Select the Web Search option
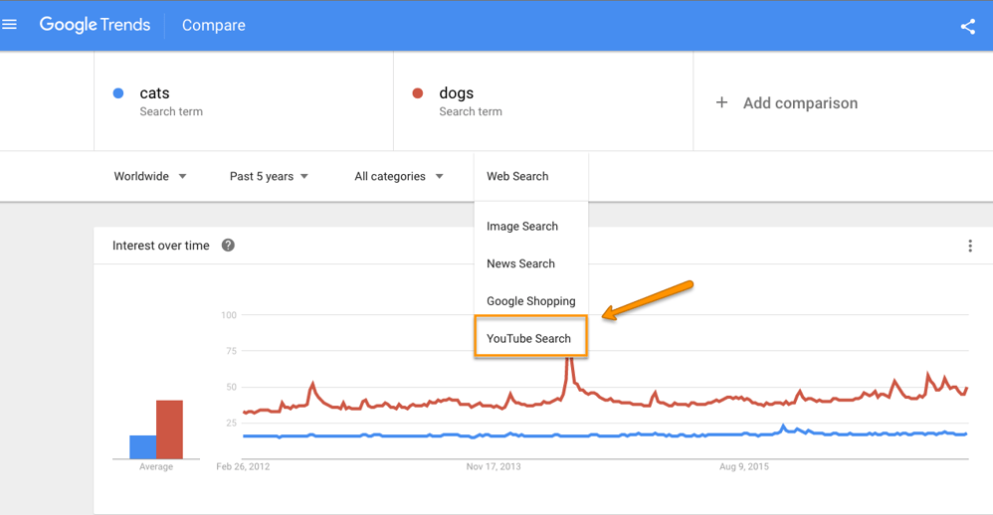Image resolution: width=993 pixels, height=515 pixels. [517, 176]
